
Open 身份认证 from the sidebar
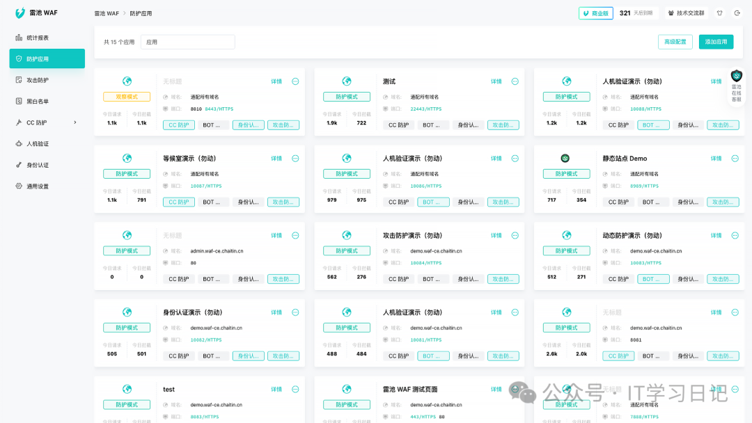[x=37, y=165]
